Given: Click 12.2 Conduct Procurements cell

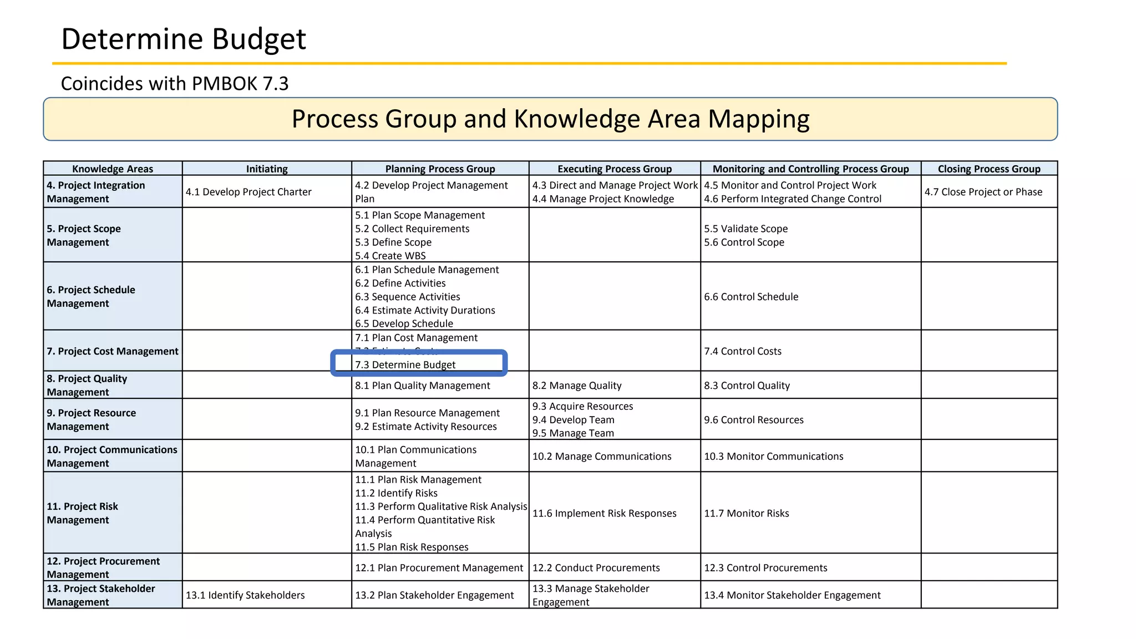Looking at the screenshot, I should coord(596,568).
